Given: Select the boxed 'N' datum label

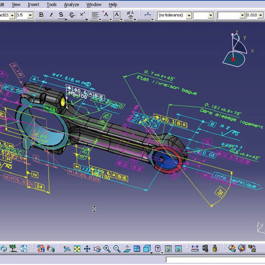Looking at the screenshot, I should pyautogui.click(x=35, y=175).
